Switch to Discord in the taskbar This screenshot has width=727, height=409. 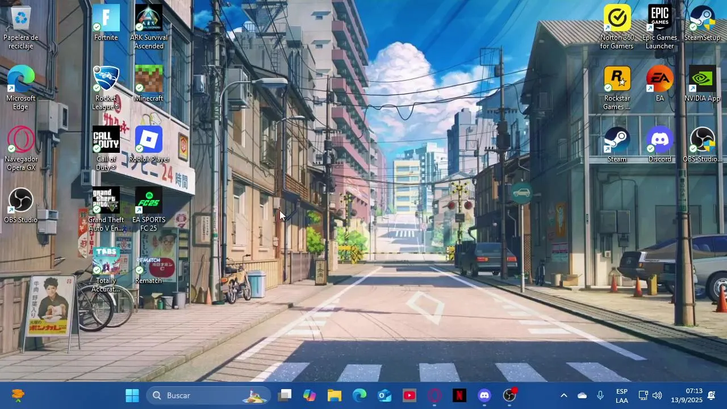pyautogui.click(x=484, y=395)
